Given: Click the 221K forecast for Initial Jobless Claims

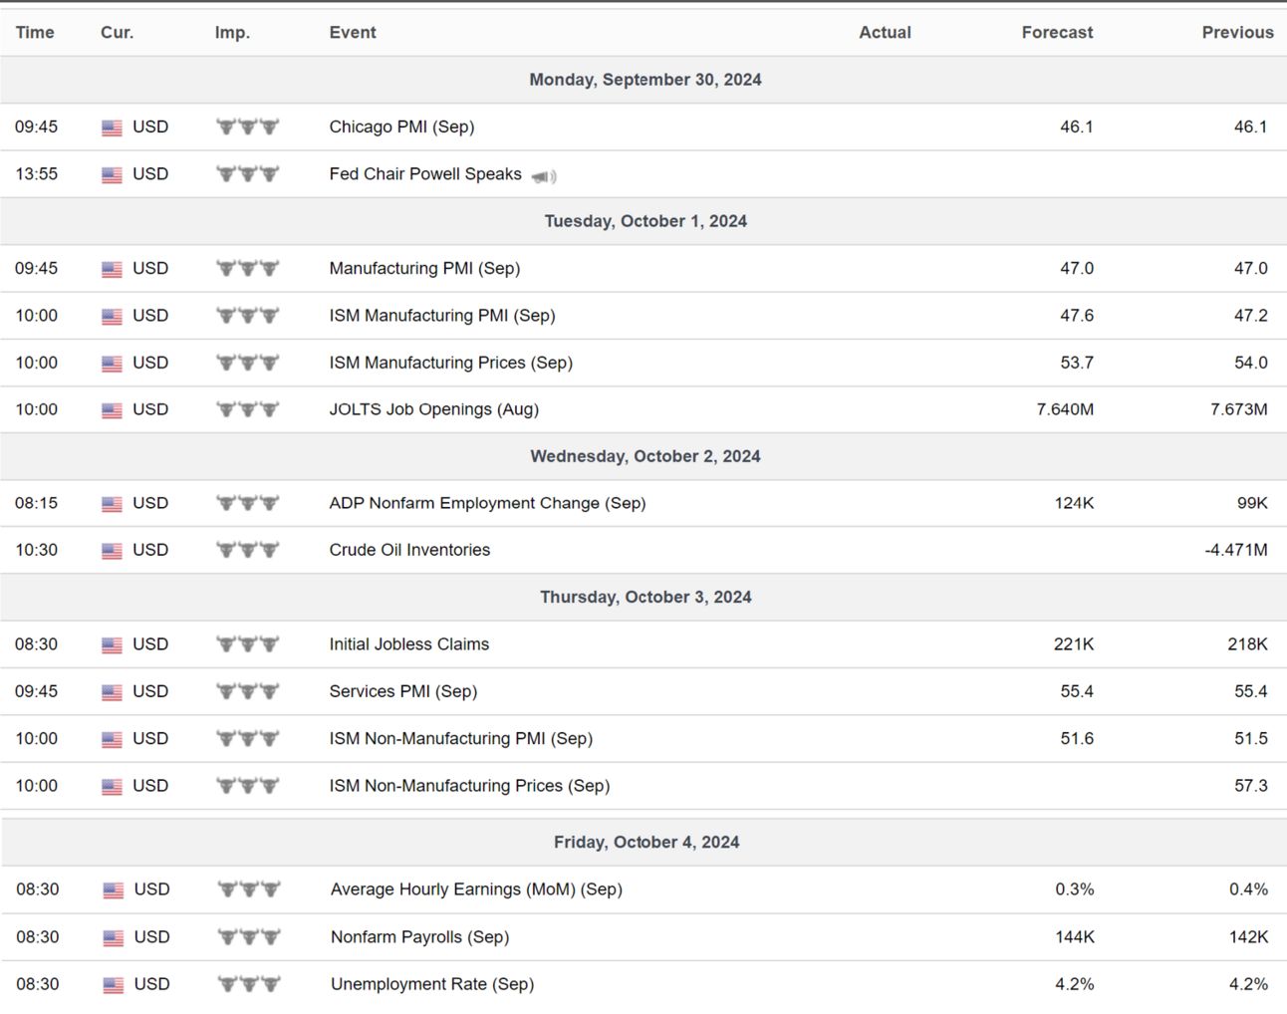Looking at the screenshot, I should 1073,643.
